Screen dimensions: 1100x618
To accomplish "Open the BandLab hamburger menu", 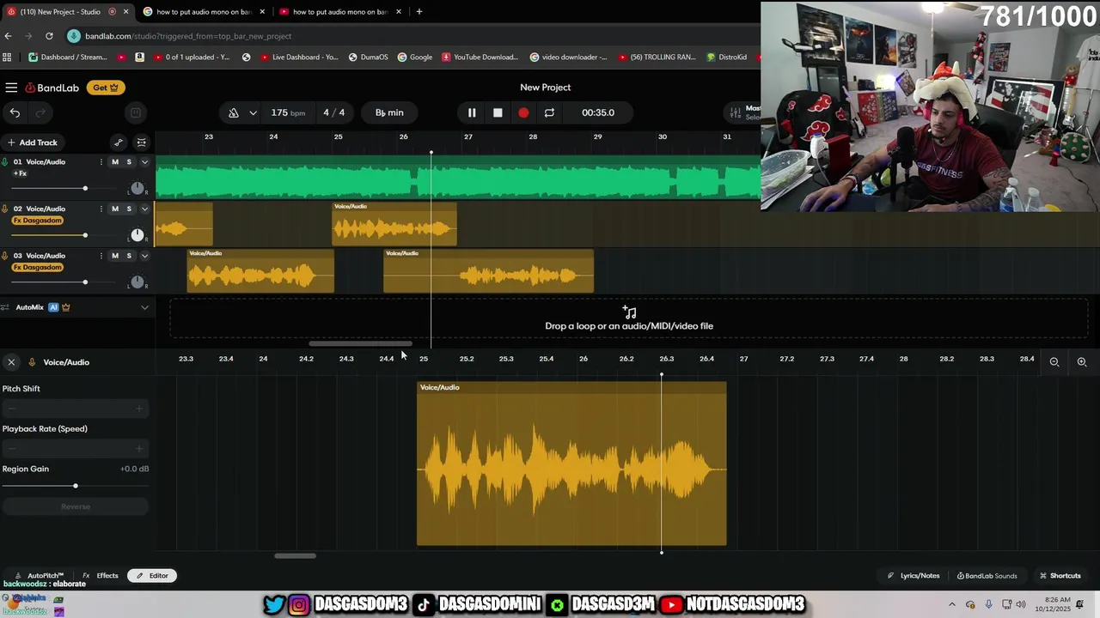I will point(11,88).
